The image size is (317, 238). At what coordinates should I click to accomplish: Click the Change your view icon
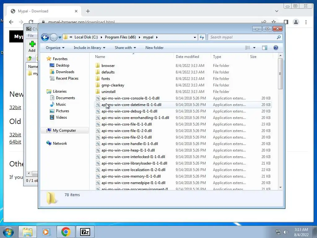pyautogui.click(x=248, y=48)
